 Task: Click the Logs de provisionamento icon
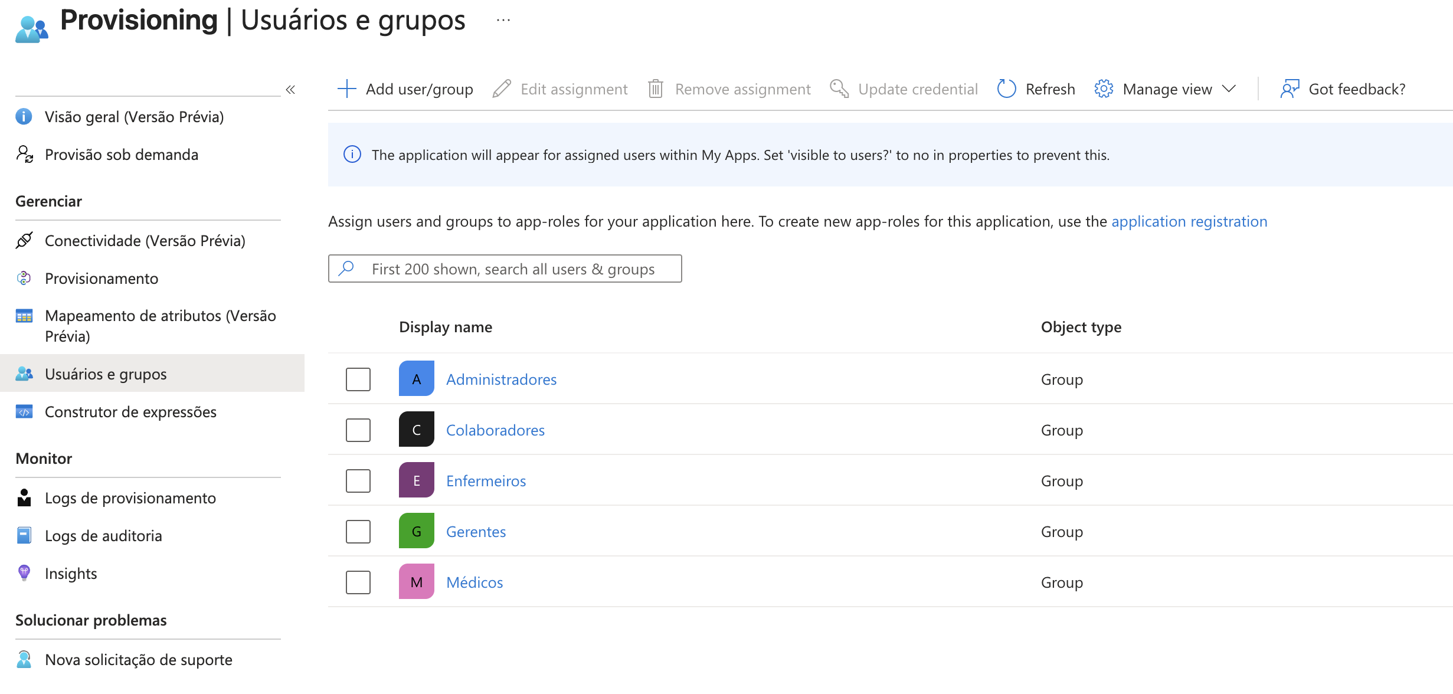click(24, 498)
